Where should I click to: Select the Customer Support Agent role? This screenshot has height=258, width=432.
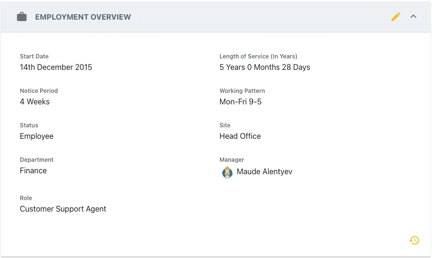(x=63, y=209)
